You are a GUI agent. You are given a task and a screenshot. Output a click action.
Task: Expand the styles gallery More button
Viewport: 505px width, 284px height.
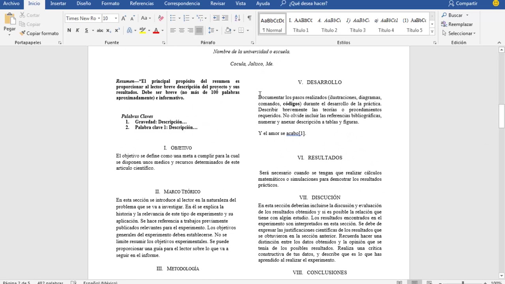(432, 32)
